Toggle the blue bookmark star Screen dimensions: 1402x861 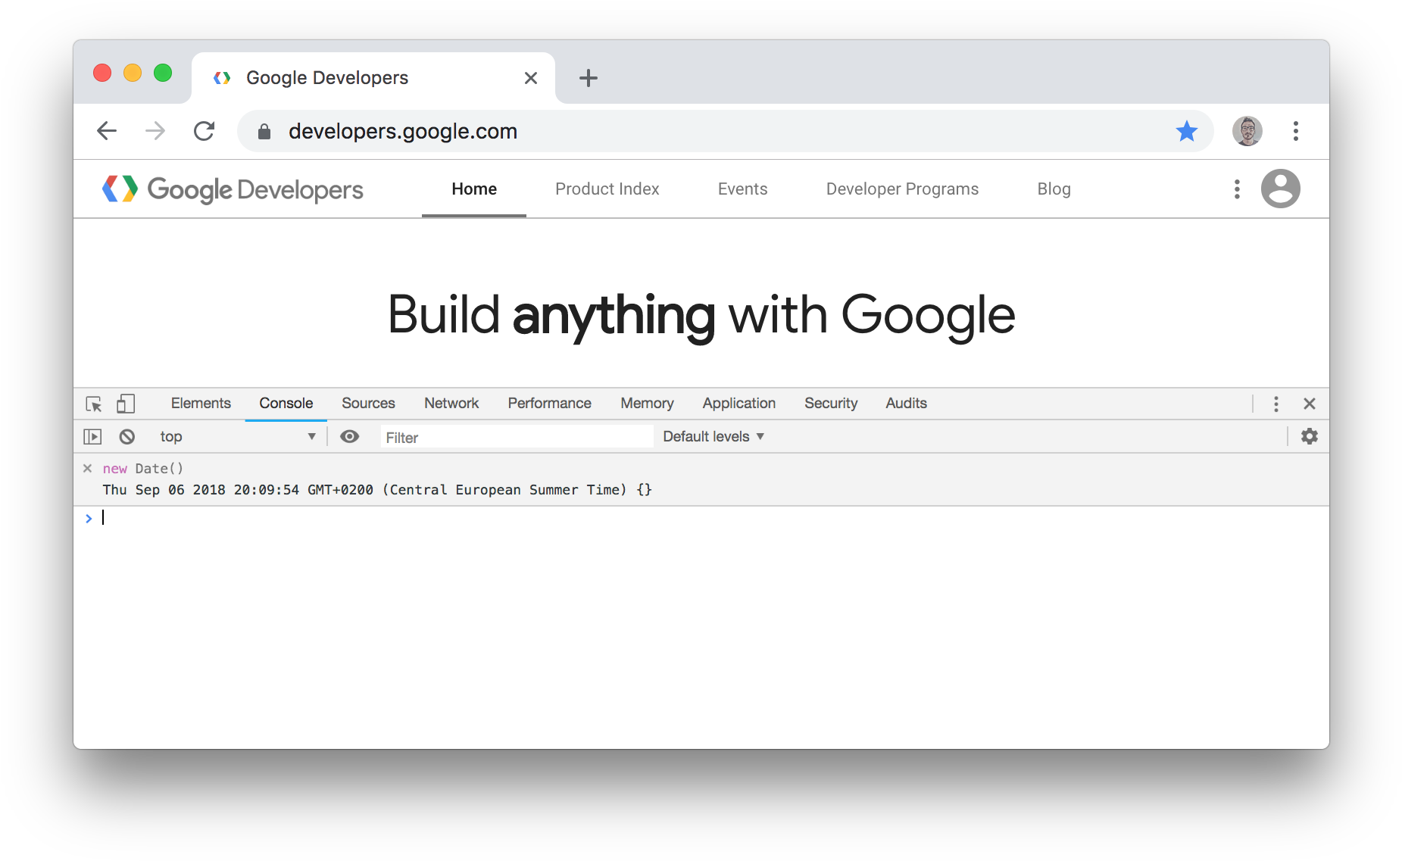click(x=1186, y=131)
